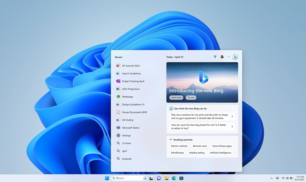The width and height of the screenshot is (306, 182).
Task: Open Bing chat icon at panel top right
Action: click(235, 57)
